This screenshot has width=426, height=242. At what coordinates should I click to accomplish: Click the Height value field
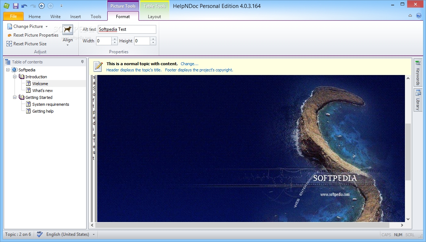(x=142, y=41)
